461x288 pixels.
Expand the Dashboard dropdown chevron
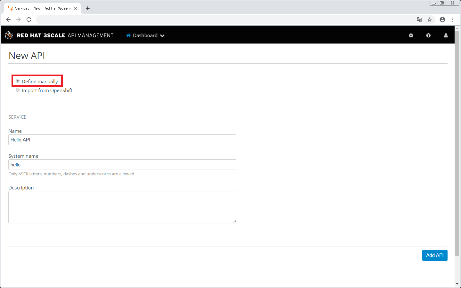pos(162,36)
